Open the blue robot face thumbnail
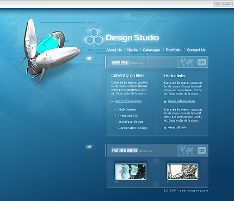This screenshot has width=234, height=201. (x=131, y=172)
